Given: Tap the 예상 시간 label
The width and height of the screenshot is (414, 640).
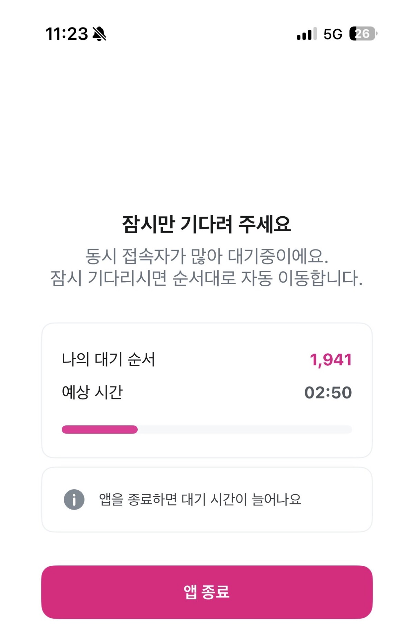Looking at the screenshot, I should (92, 392).
